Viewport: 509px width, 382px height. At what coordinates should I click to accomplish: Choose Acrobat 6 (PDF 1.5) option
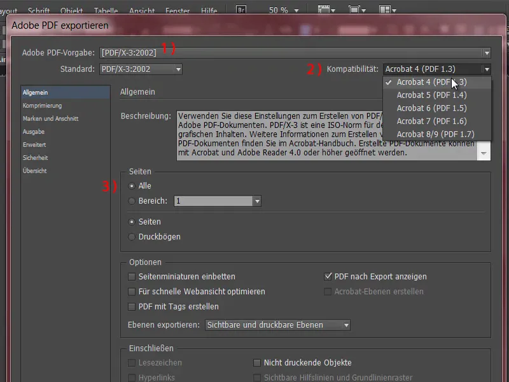point(437,108)
